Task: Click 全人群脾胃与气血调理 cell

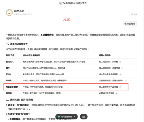Action: tap(109, 87)
